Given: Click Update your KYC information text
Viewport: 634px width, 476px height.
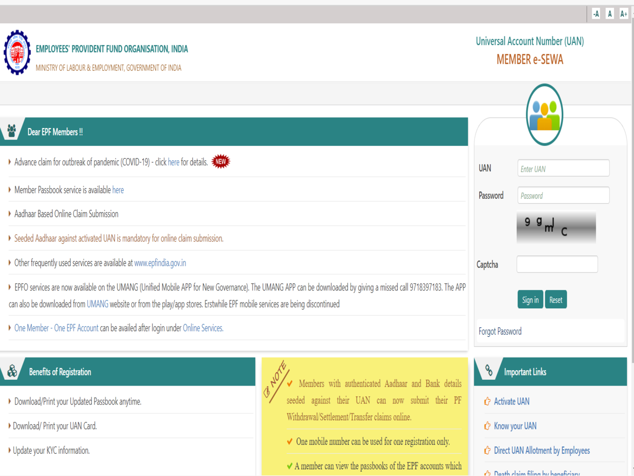Looking at the screenshot, I should 51,451.
